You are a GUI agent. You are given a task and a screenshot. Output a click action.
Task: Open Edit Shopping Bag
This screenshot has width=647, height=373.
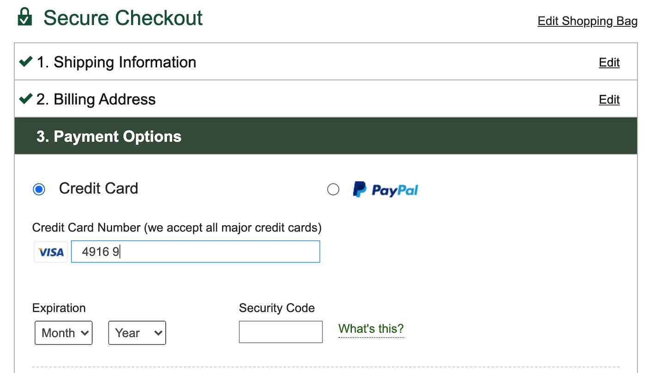pos(587,21)
